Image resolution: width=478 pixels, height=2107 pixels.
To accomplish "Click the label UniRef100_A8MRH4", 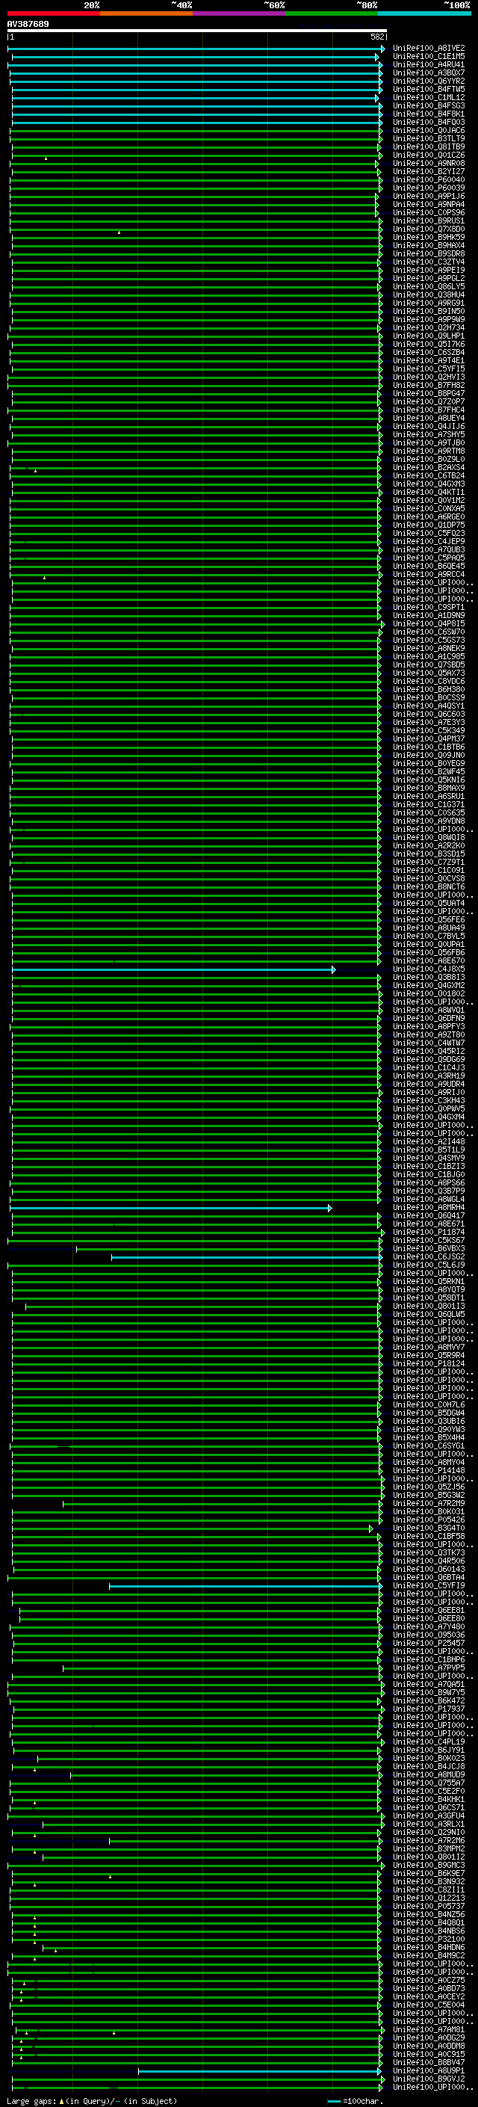I will (428, 1206).
